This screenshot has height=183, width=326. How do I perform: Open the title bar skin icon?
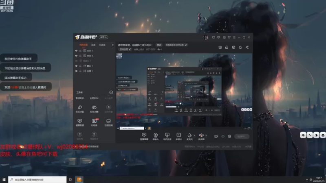[x=229, y=37]
